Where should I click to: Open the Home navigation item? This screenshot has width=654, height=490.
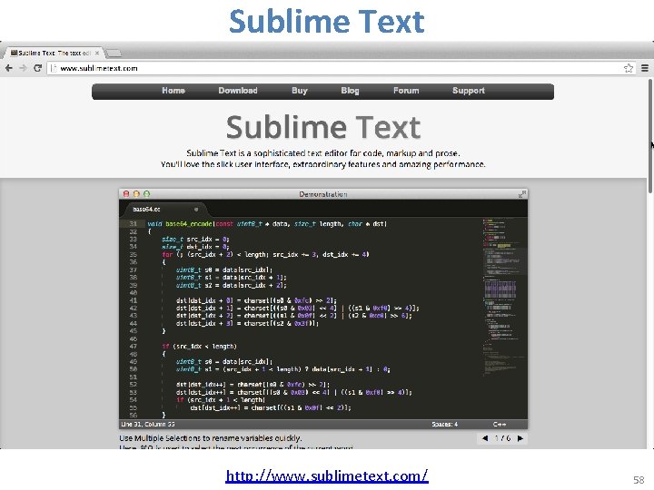tap(173, 91)
